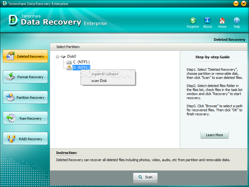The height and width of the screenshot is (187, 249).
Task: Switch to Deleted Recovery mode
Action: (x=25, y=56)
